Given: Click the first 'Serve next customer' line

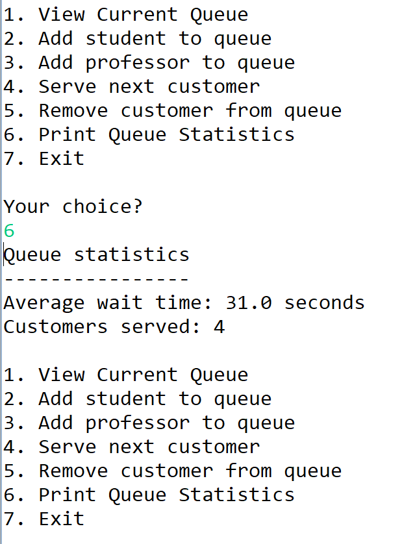Looking at the screenshot, I should (131, 86).
